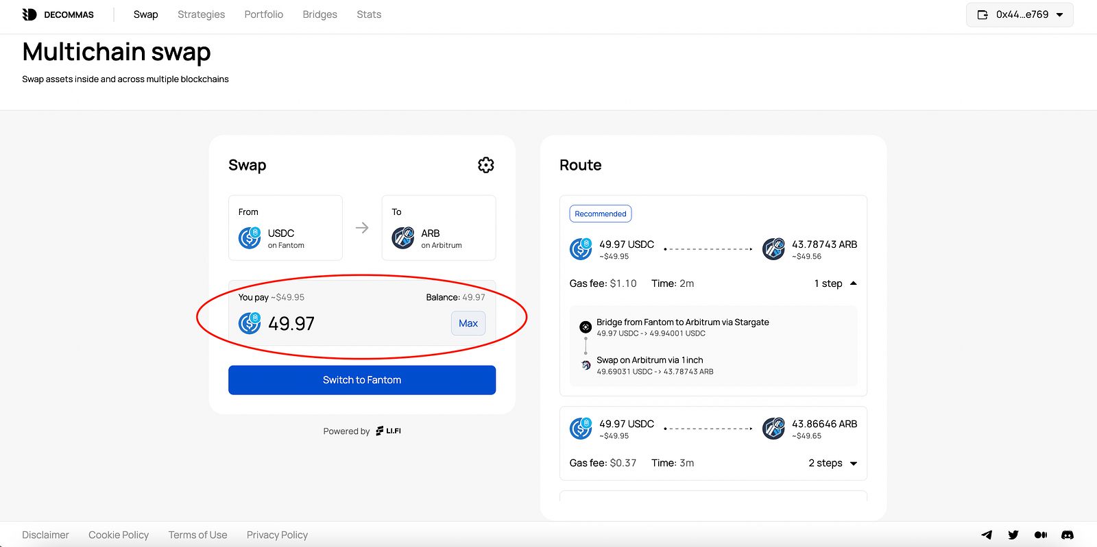
Task: Click 1inch swap step icon
Action: pyautogui.click(x=586, y=365)
